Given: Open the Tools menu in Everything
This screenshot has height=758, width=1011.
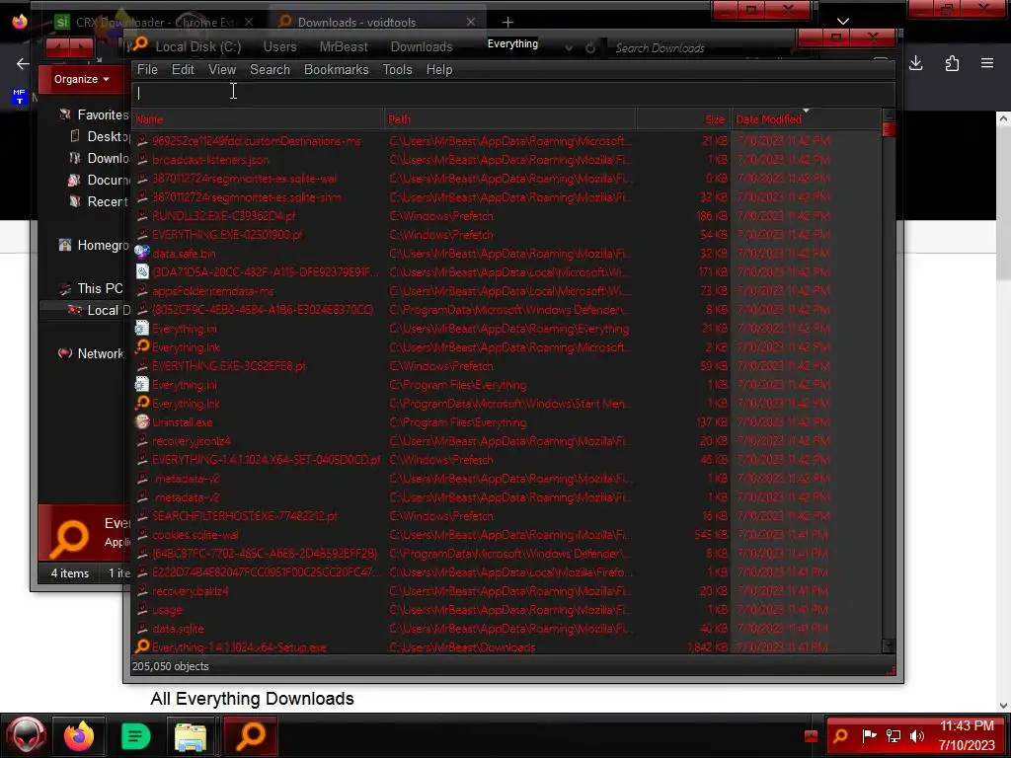Looking at the screenshot, I should (397, 70).
